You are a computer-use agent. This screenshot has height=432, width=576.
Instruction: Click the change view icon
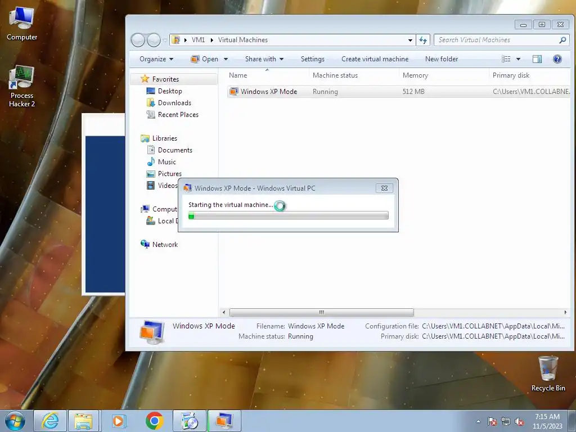click(x=506, y=59)
